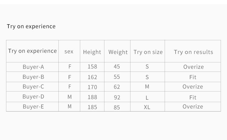Select the 'Fit' result for Buyer-B
227x140 pixels.
coord(193,77)
